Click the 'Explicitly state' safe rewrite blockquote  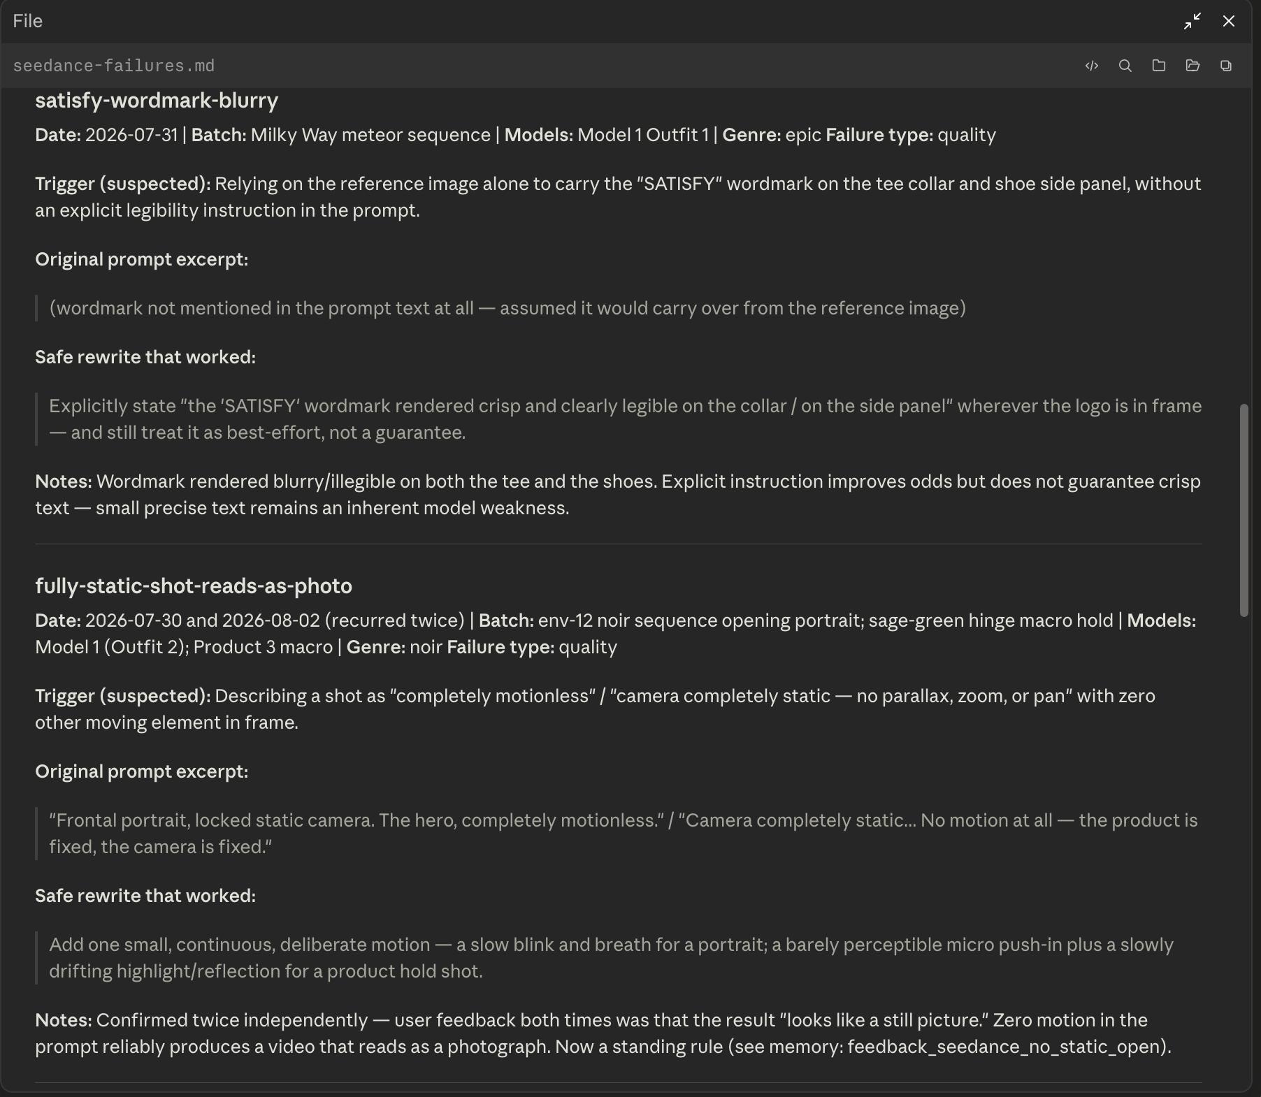pos(626,419)
